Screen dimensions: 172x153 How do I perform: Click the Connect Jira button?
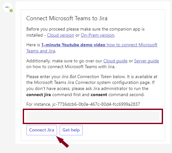point(42,130)
